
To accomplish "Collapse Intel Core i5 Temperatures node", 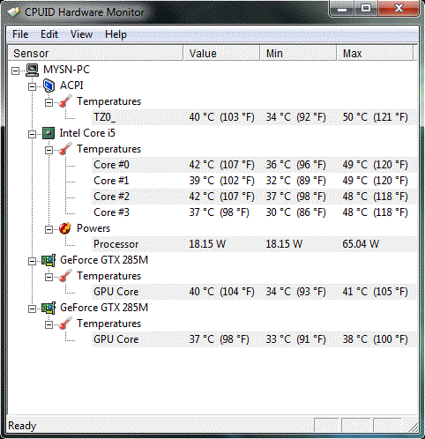I will click(48, 150).
